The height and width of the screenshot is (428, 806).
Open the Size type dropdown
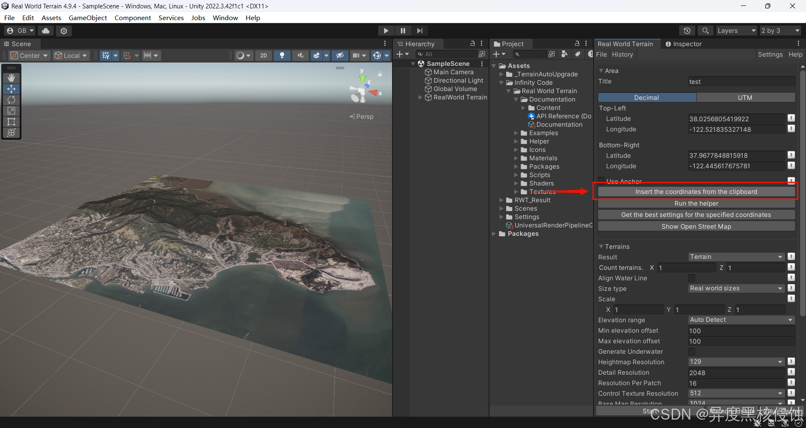pyautogui.click(x=736, y=288)
